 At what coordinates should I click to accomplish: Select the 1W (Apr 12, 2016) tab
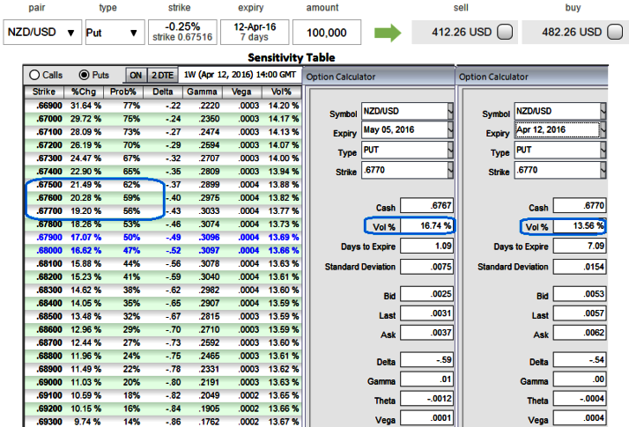(x=239, y=75)
